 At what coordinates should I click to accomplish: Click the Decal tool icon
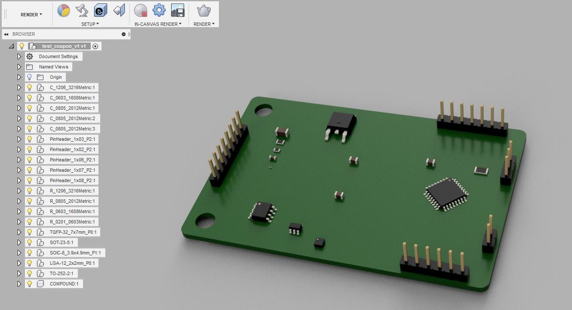[x=101, y=10]
